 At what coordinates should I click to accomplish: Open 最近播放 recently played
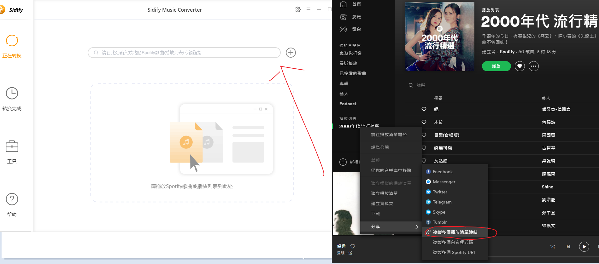(348, 63)
